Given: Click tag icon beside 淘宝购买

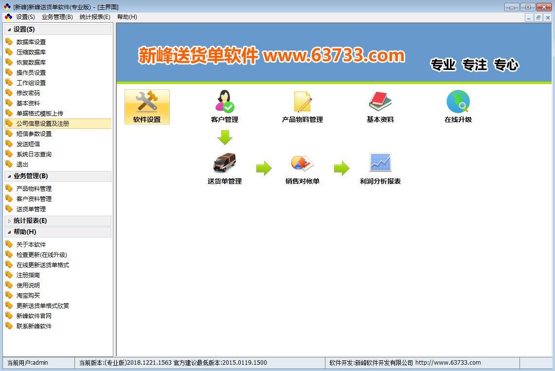Looking at the screenshot, I should (x=9, y=295).
